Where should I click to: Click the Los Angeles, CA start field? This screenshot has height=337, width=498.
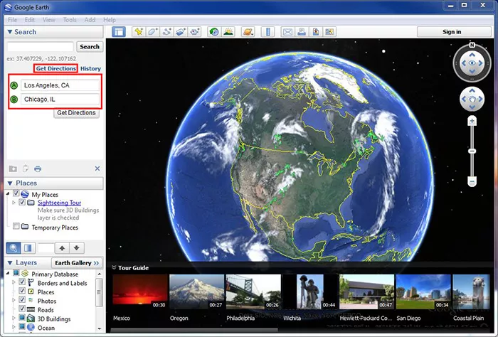(x=60, y=85)
